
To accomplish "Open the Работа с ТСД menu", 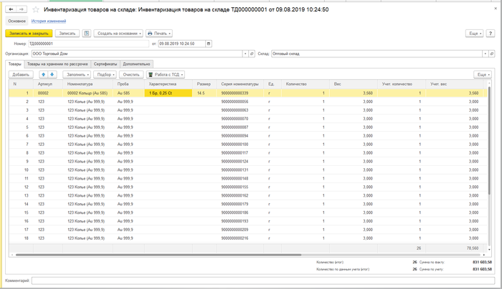I will click(x=166, y=74).
